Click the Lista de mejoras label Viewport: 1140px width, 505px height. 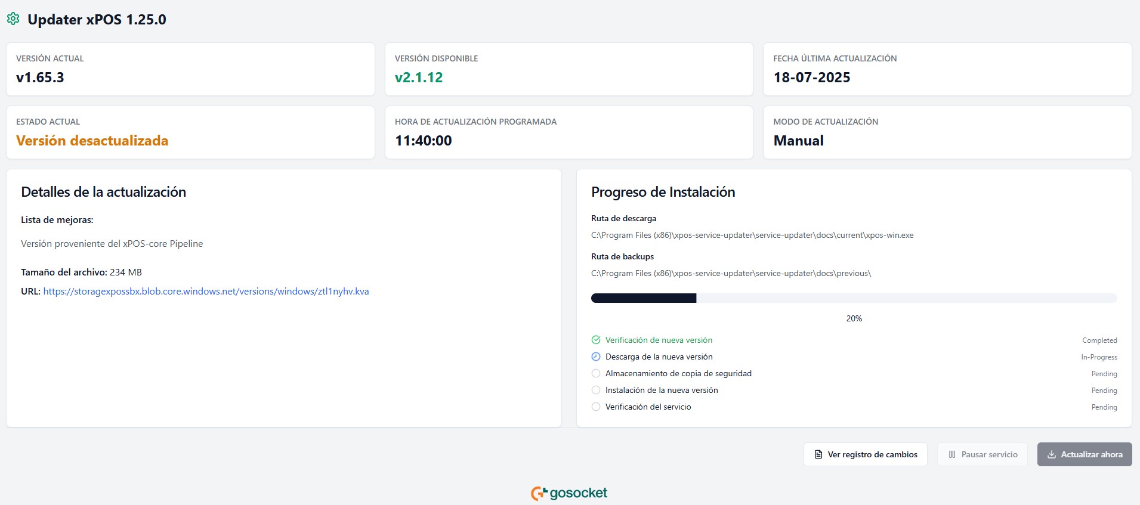tap(57, 220)
